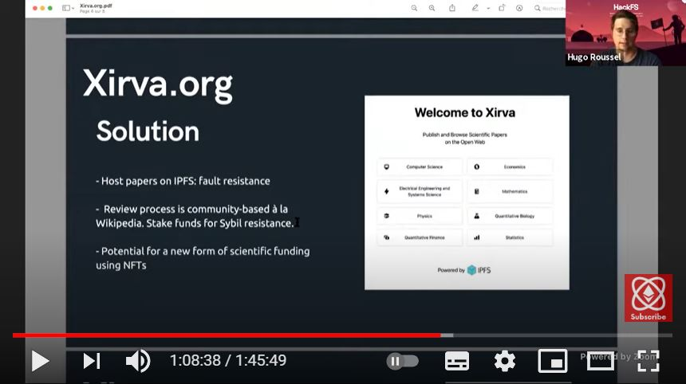This screenshot has width=686, height=384.
Task: Turn on subtitles captions
Action: click(x=457, y=361)
